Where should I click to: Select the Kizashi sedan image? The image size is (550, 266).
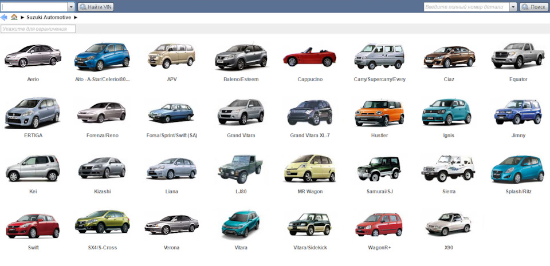102,168
